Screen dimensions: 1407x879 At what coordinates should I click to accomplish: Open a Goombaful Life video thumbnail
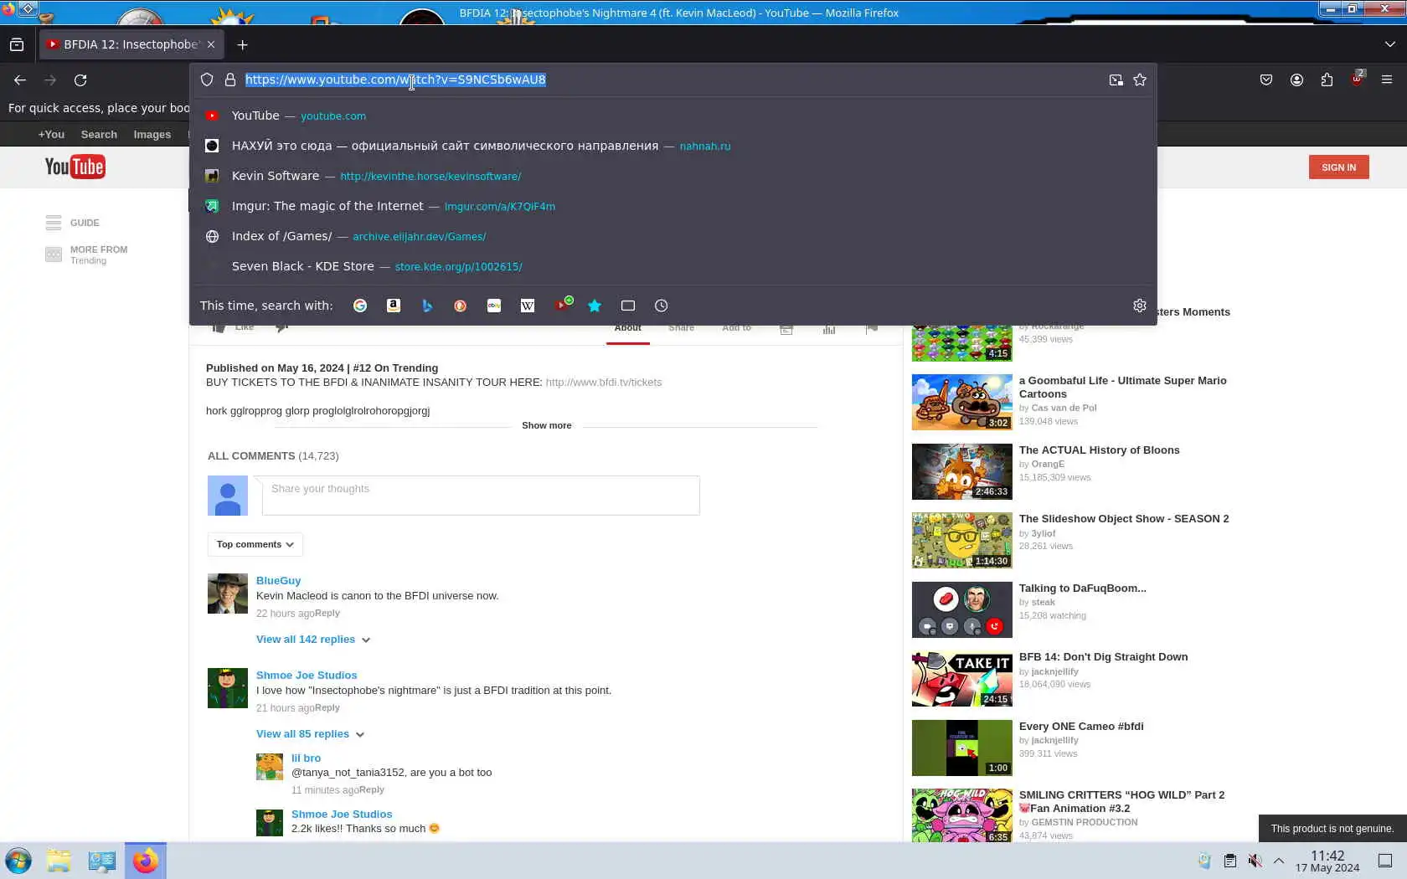pos(961,402)
